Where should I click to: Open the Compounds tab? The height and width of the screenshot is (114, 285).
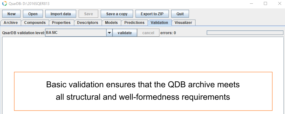[35, 23]
